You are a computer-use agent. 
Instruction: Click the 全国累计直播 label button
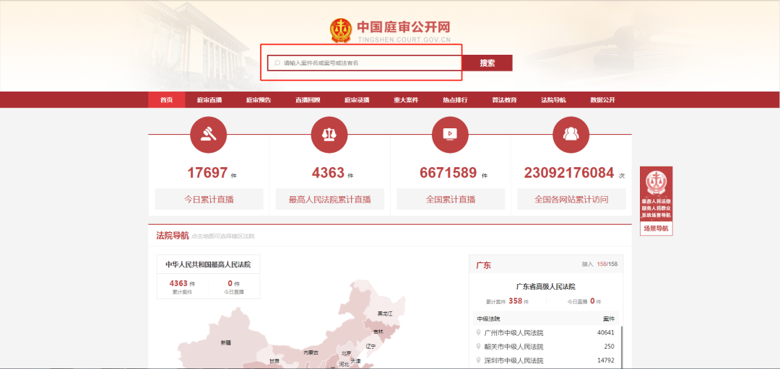(451, 199)
